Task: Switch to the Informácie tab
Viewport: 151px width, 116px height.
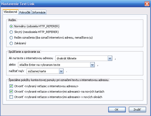Action: tap(39, 12)
